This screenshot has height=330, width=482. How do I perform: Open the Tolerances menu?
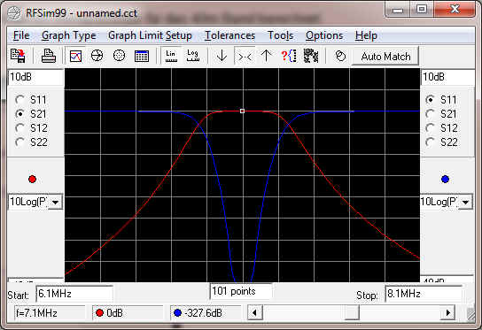point(230,35)
